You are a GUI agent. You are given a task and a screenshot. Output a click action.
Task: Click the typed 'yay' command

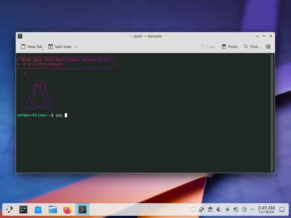59,115
